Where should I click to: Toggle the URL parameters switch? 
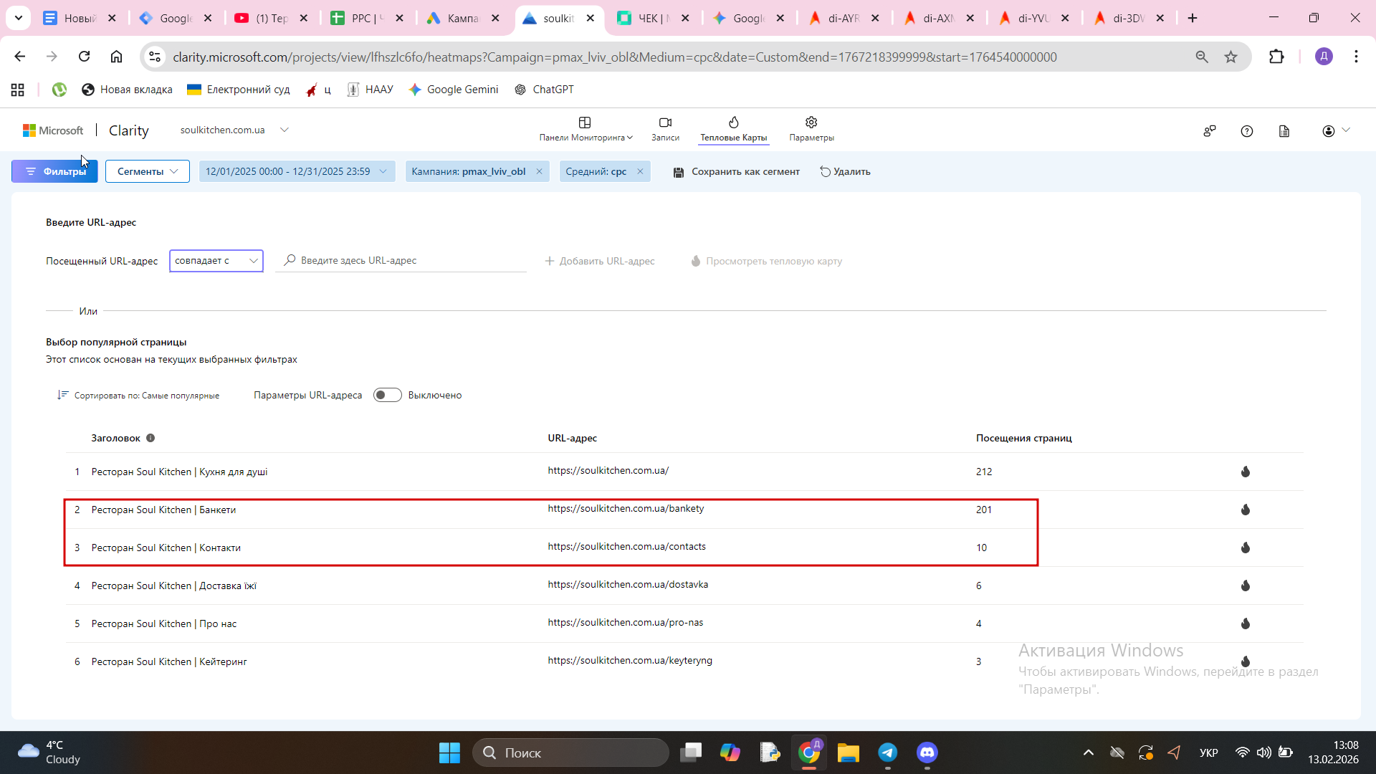pyautogui.click(x=387, y=395)
